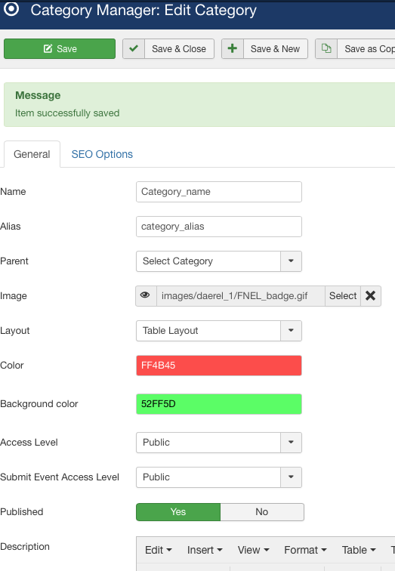Open the Layout dropdown showing Table Layout

click(219, 331)
